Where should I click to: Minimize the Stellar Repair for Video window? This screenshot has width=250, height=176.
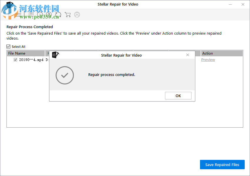[x=231, y=4]
